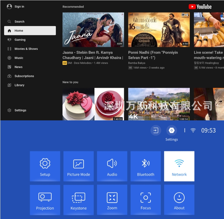The width and height of the screenshot is (224, 219).
Task: Click the 09:53 clock display
Action: [x=208, y=131]
